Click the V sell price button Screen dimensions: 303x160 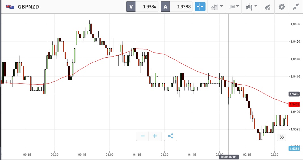pos(131,7)
